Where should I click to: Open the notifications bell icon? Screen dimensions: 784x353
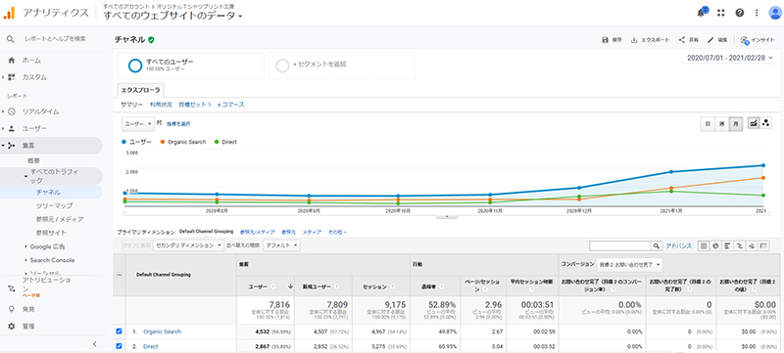(701, 13)
